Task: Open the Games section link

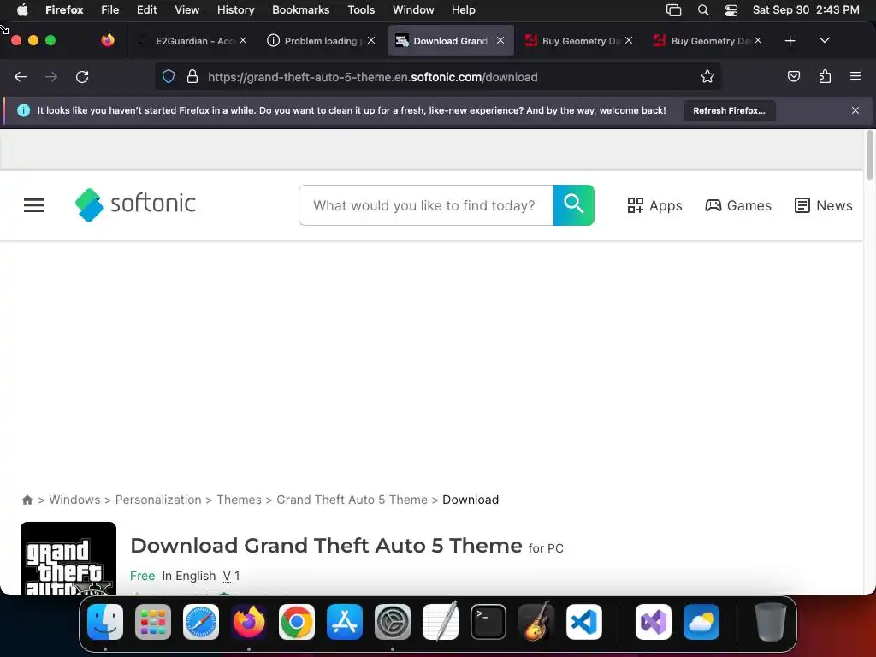Action: tap(738, 205)
